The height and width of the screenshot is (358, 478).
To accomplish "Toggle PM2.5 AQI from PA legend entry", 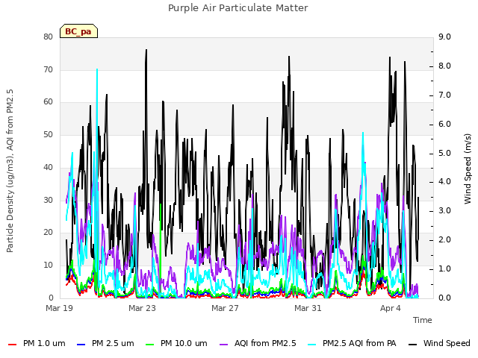I will tap(352, 343).
